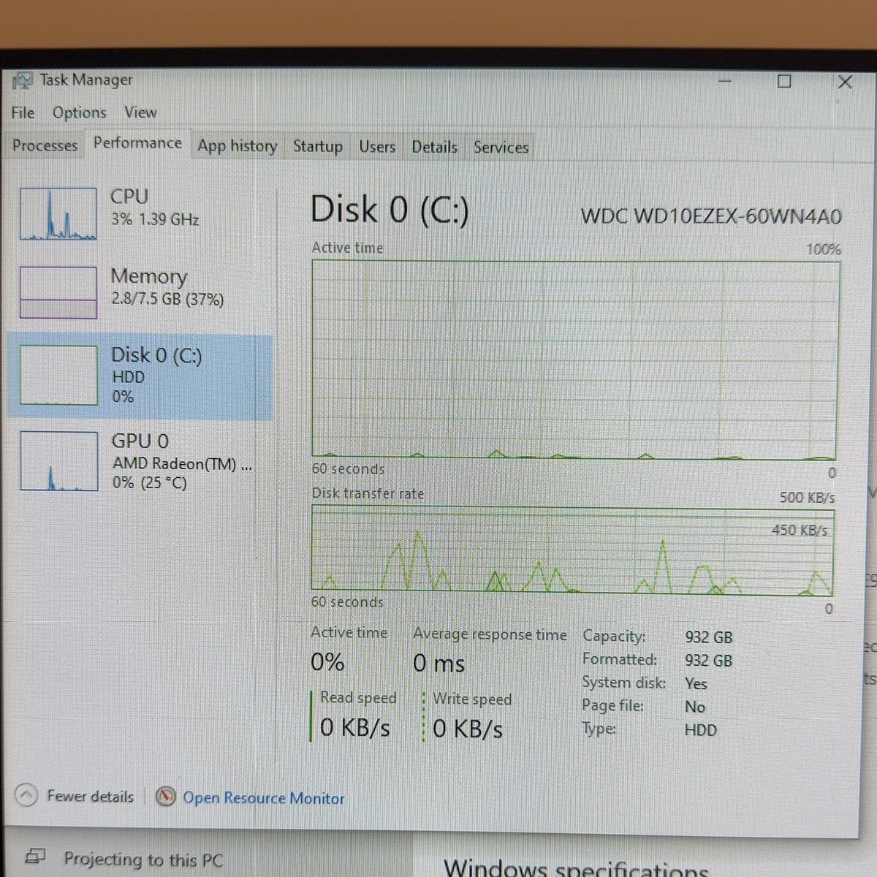The height and width of the screenshot is (877, 877).
Task: Select the Memory usage mini graph
Action: coord(58,292)
